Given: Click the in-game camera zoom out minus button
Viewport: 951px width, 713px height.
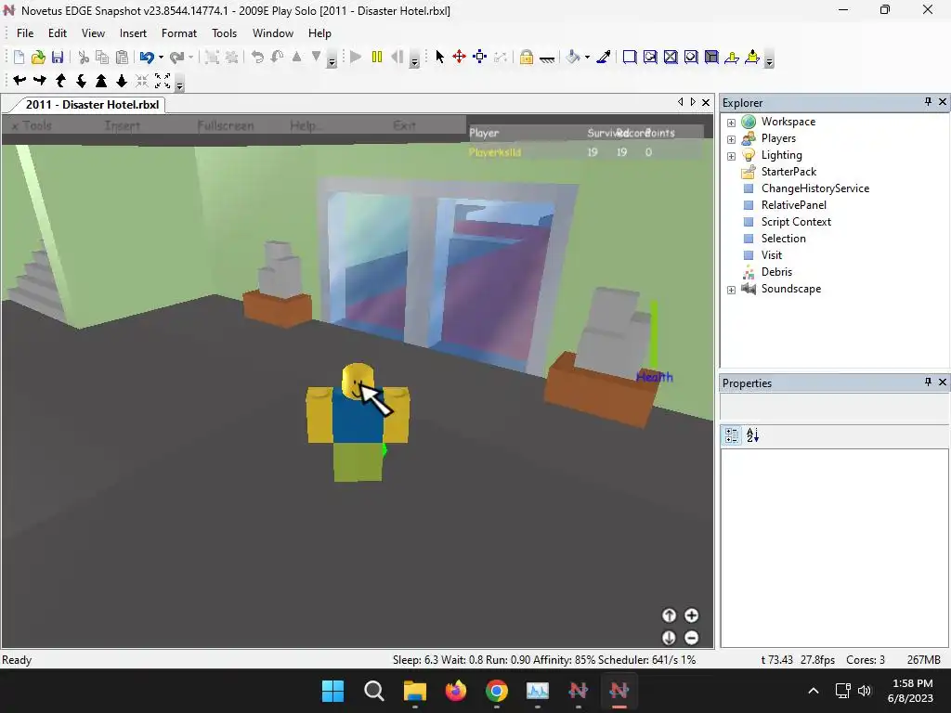Looking at the screenshot, I should (x=691, y=638).
